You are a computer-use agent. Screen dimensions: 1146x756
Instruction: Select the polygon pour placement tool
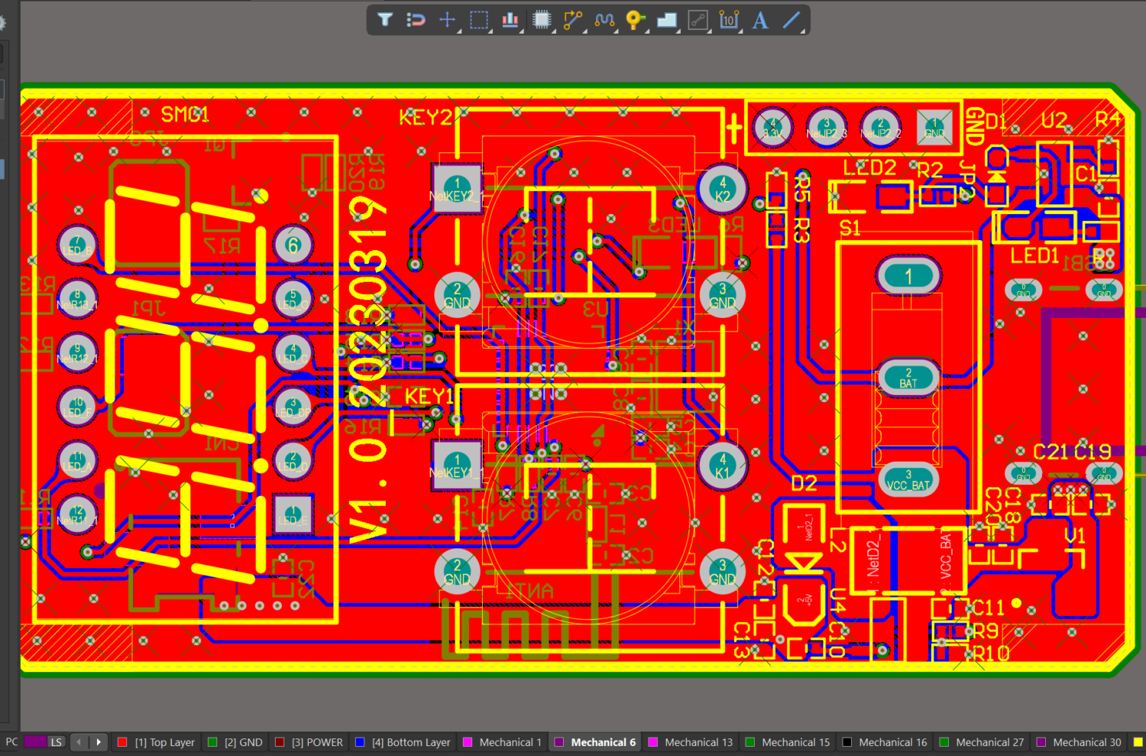(666, 21)
